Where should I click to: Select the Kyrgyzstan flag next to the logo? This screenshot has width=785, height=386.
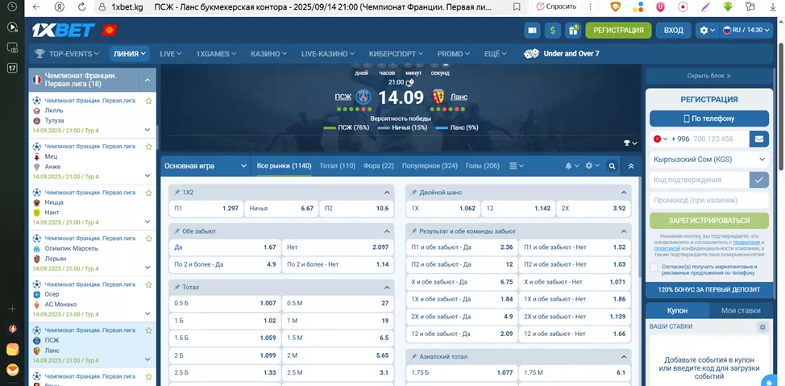109,31
